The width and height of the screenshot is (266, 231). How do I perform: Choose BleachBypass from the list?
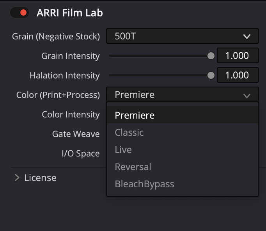click(144, 184)
